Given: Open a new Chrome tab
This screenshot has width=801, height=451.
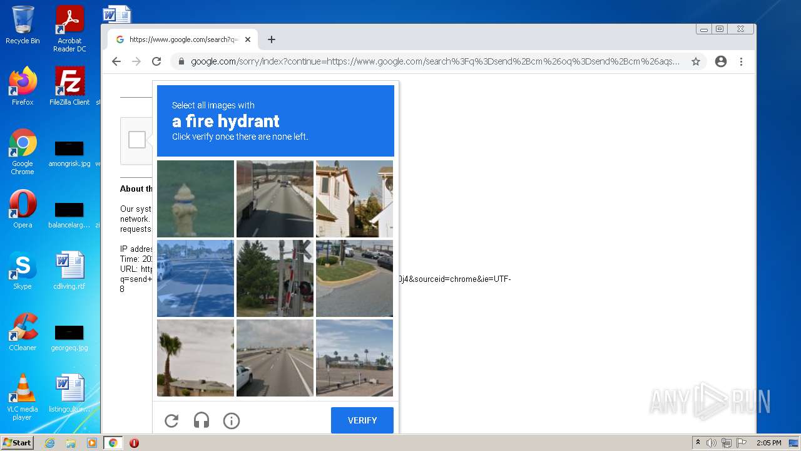Looking at the screenshot, I should pyautogui.click(x=271, y=39).
